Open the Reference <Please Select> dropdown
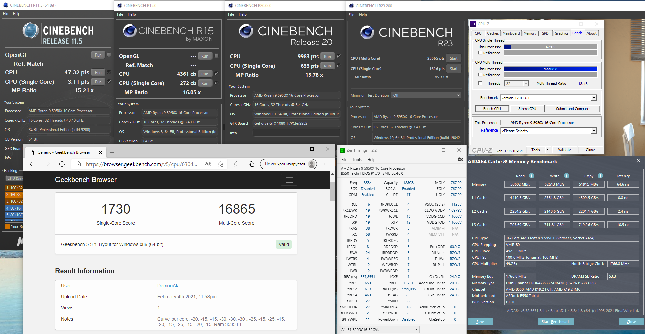Screen dimensions: 645x334 pyautogui.click(x=594, y=131)
